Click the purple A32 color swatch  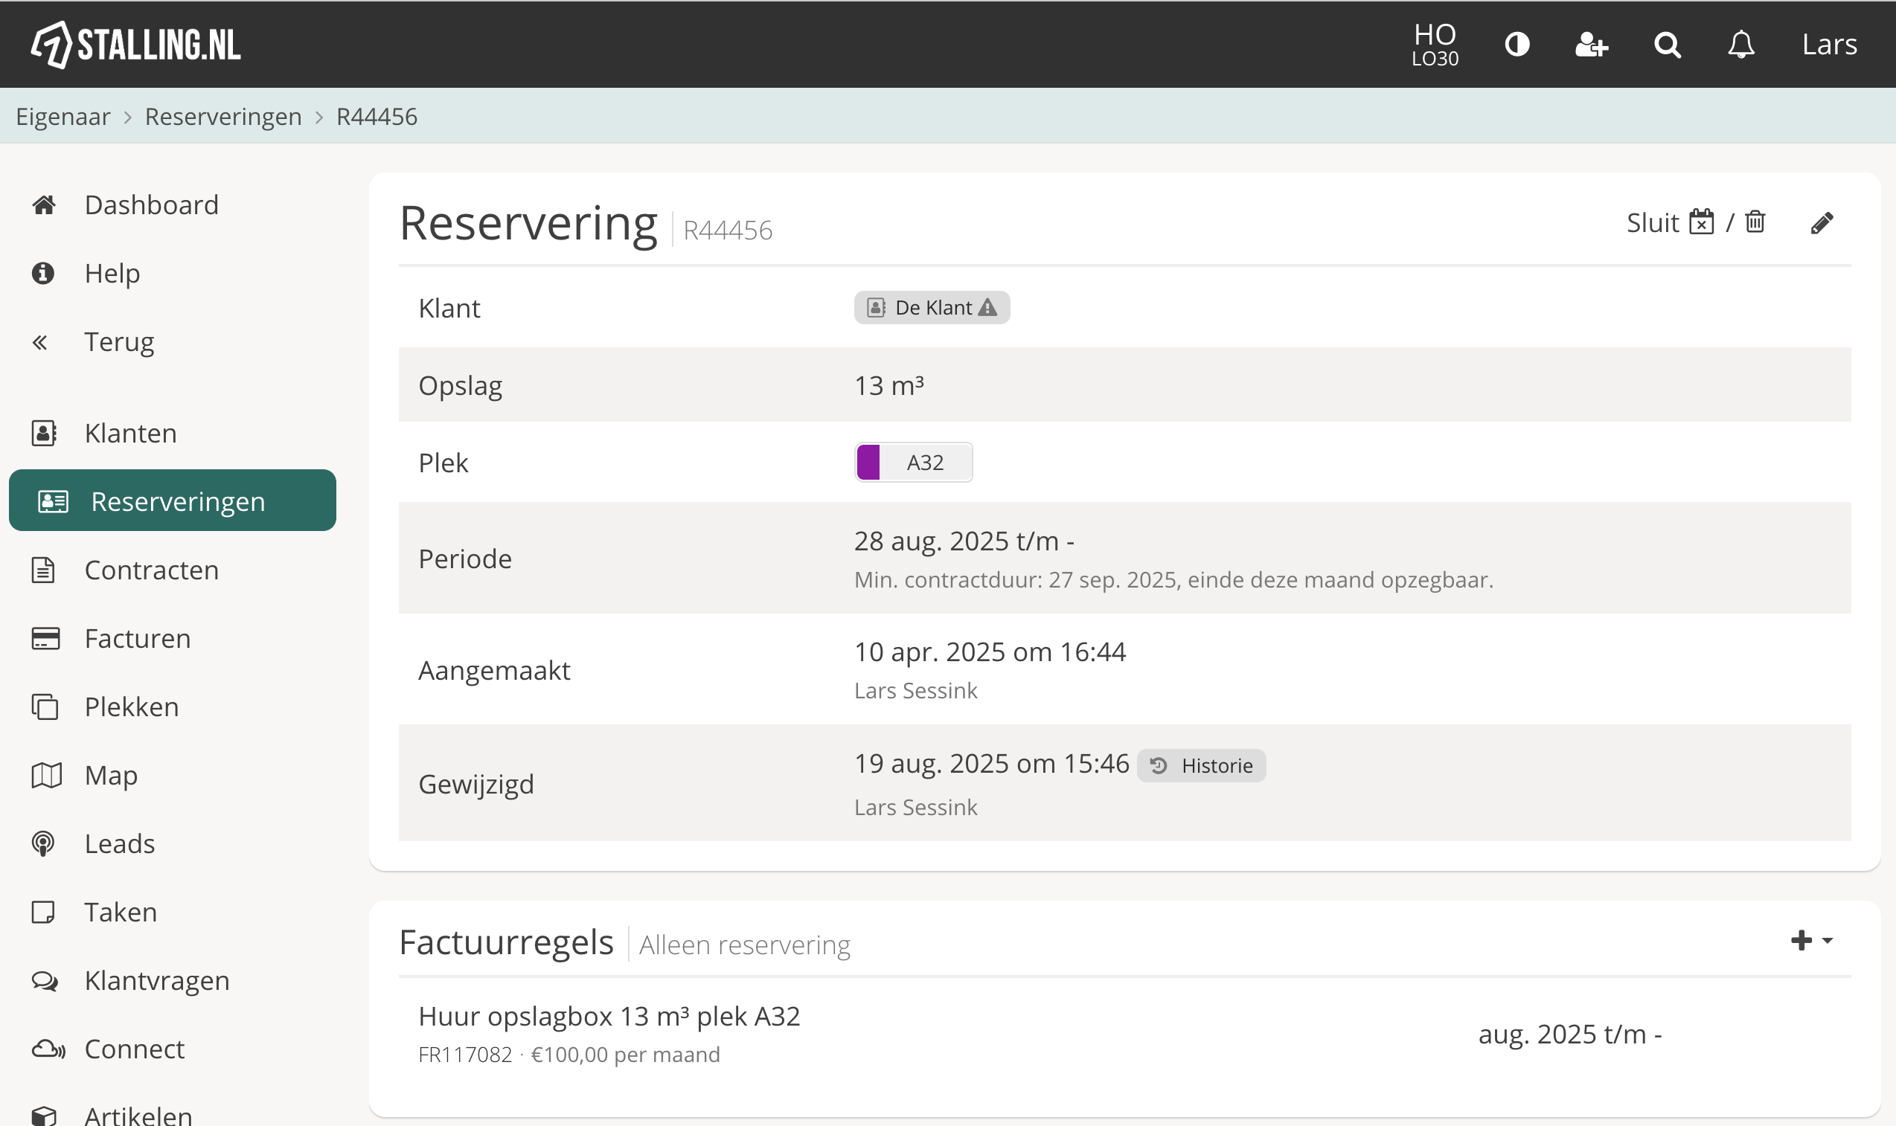coord(868,462)
